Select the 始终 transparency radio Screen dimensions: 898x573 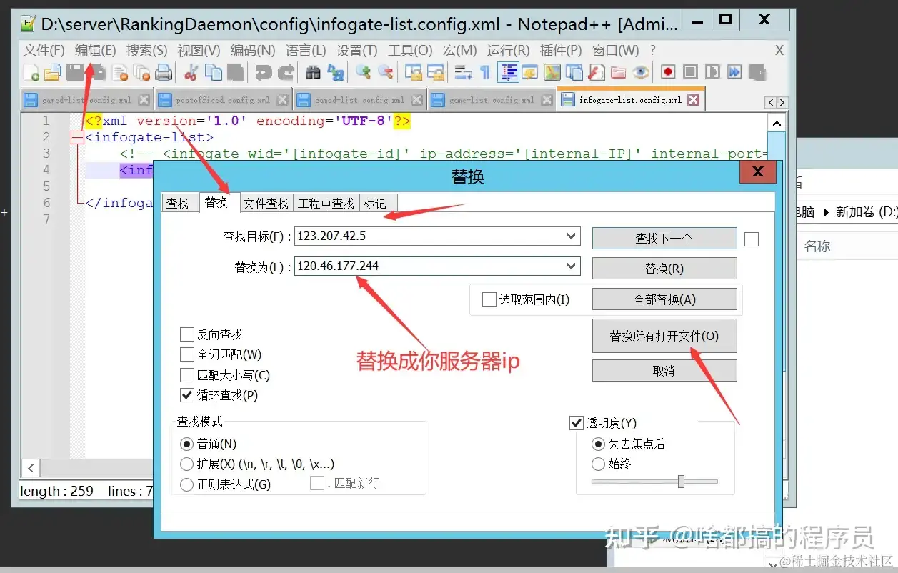599,464
